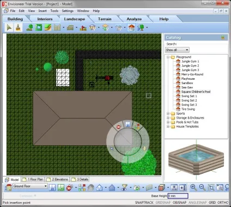Open the 2 Elevations view tab
Image resolution: width=231 pixels, height=207 pixels.
pos(58,179)
